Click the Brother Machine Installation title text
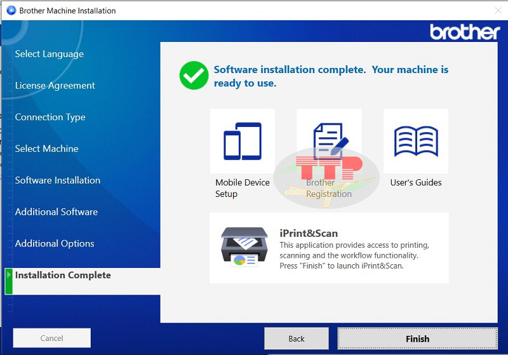508x355 pixels. pyautogui.click(x=67, y=11)
